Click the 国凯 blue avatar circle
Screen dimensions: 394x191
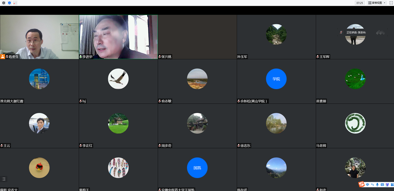click(x=197, y=168)
